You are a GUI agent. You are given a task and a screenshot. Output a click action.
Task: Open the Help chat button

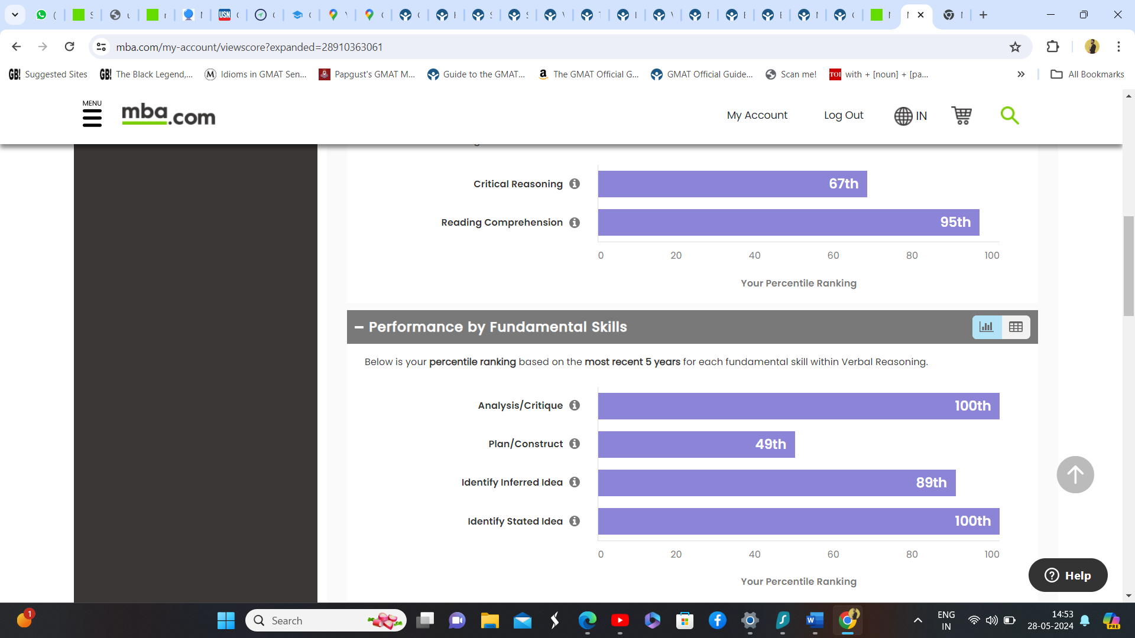tap(1068, 575)
